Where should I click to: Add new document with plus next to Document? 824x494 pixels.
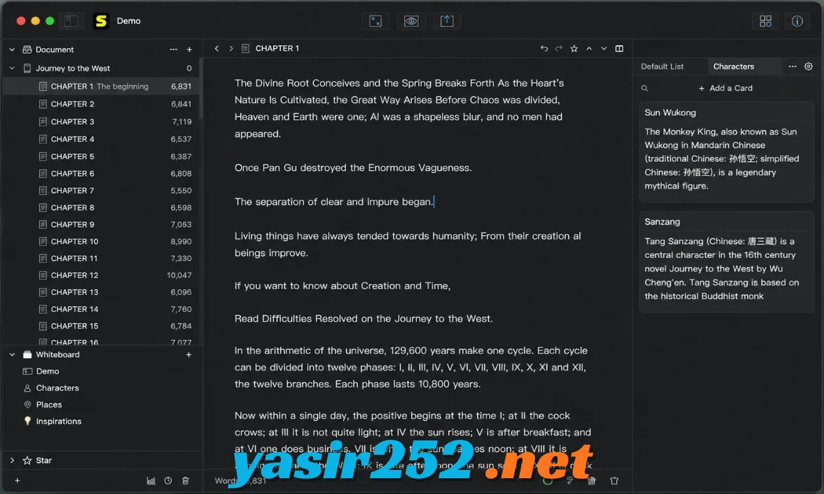tap(190, 49)
